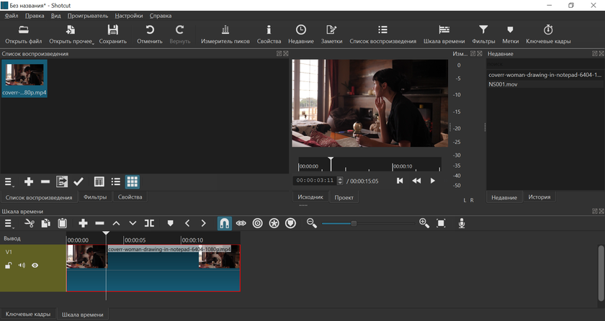
Task: Select NS001.mov in recent list
Action: 544,84
